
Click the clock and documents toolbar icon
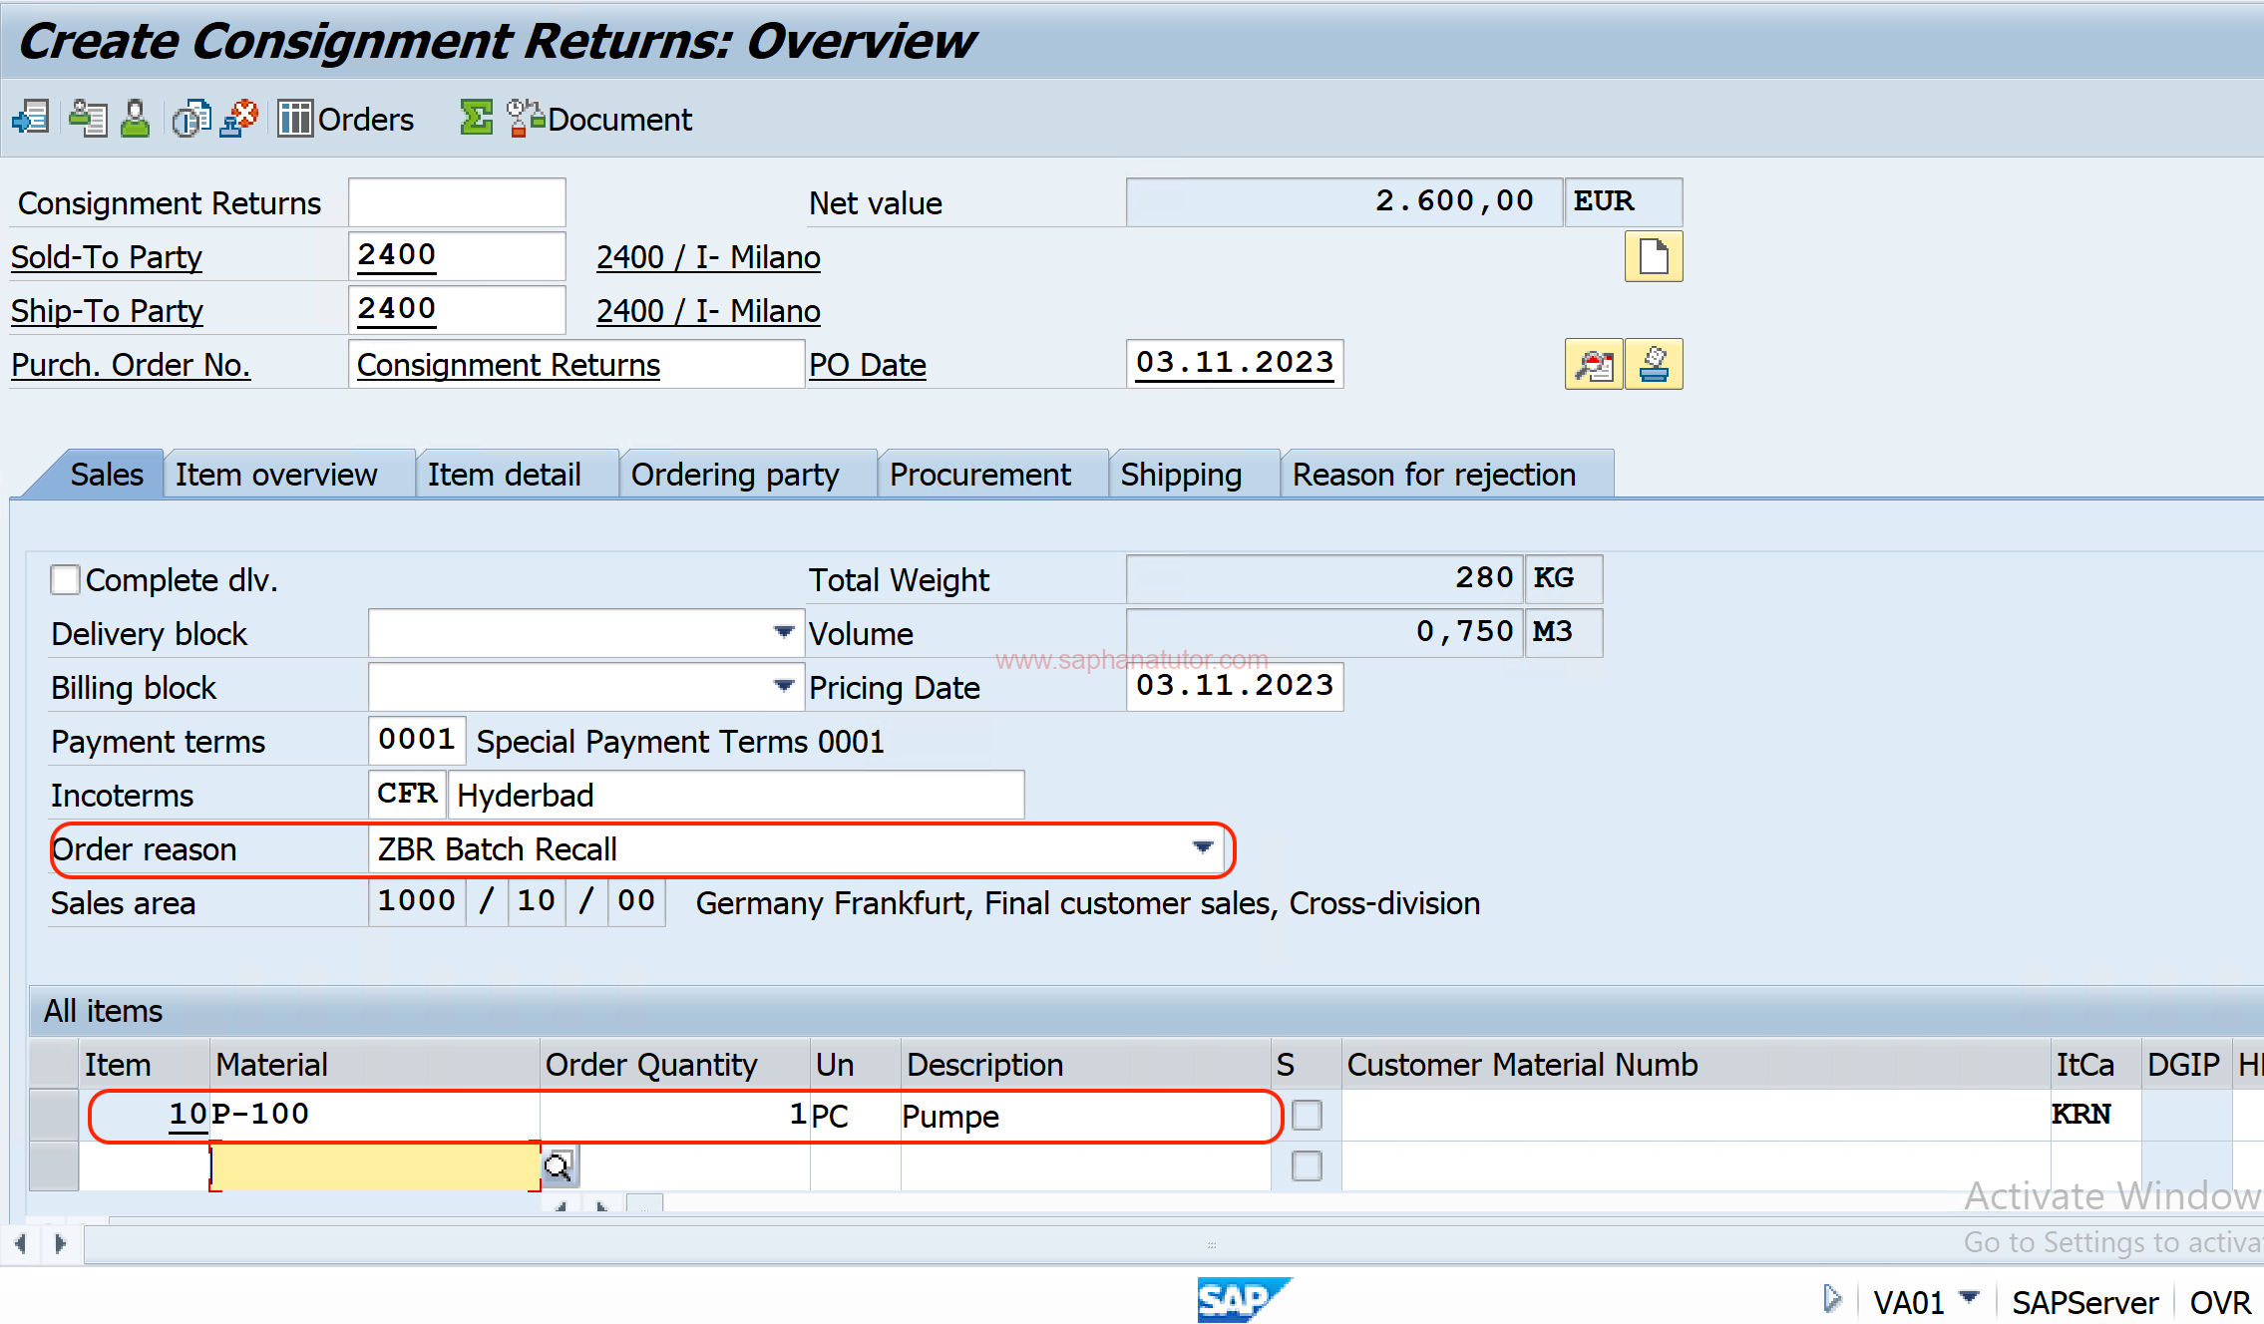click(x=190, y=119)
